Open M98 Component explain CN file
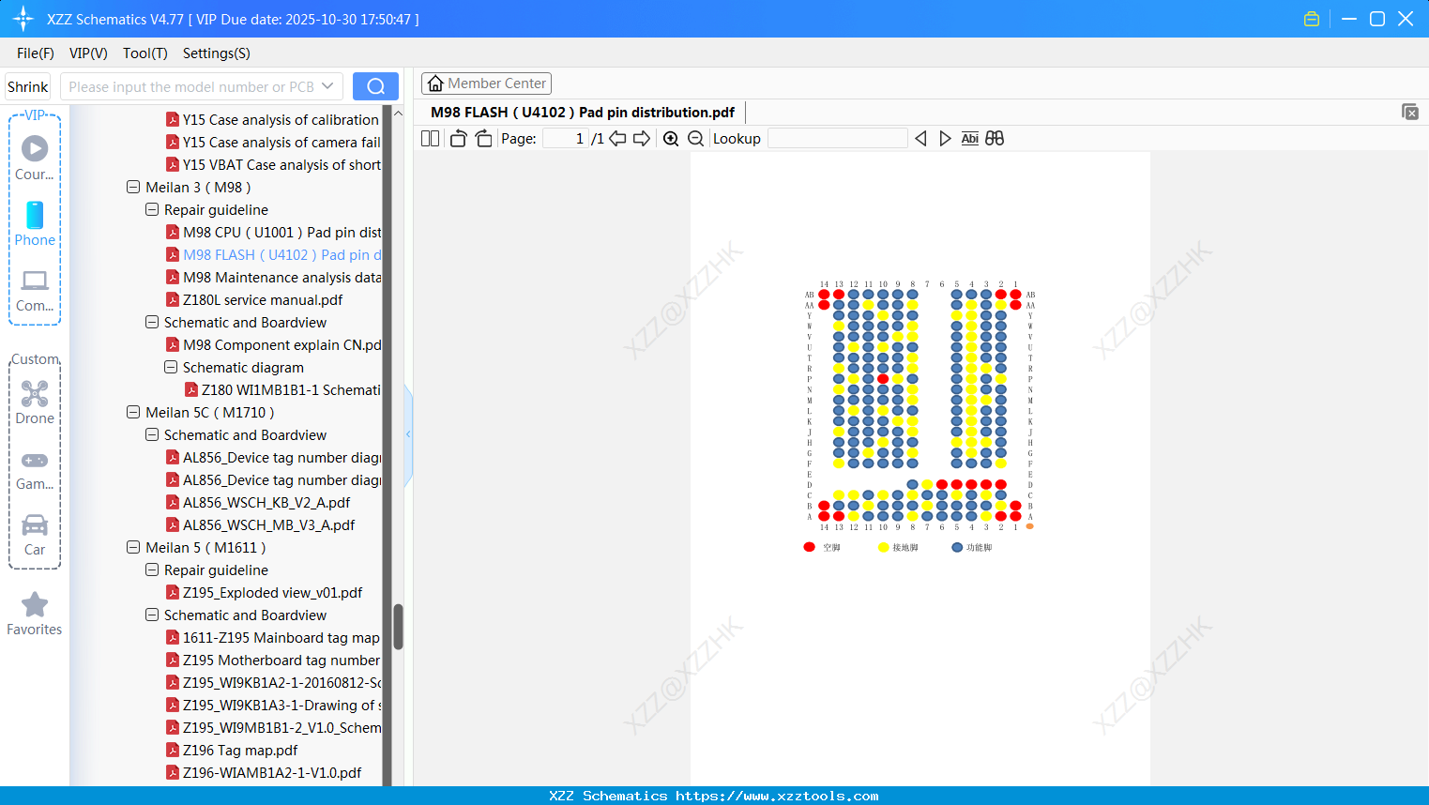This screenshot has width=1429, height=805. (273, 345)
